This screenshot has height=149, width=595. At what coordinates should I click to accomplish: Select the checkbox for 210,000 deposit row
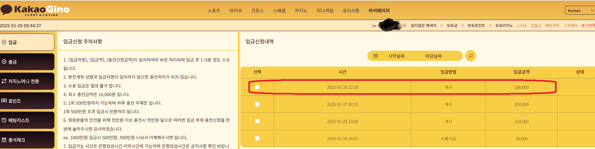click(x=257, y=121)
